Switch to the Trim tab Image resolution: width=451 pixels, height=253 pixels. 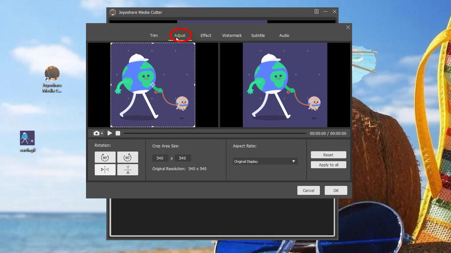pyautogui.click(x=154, y=36)
